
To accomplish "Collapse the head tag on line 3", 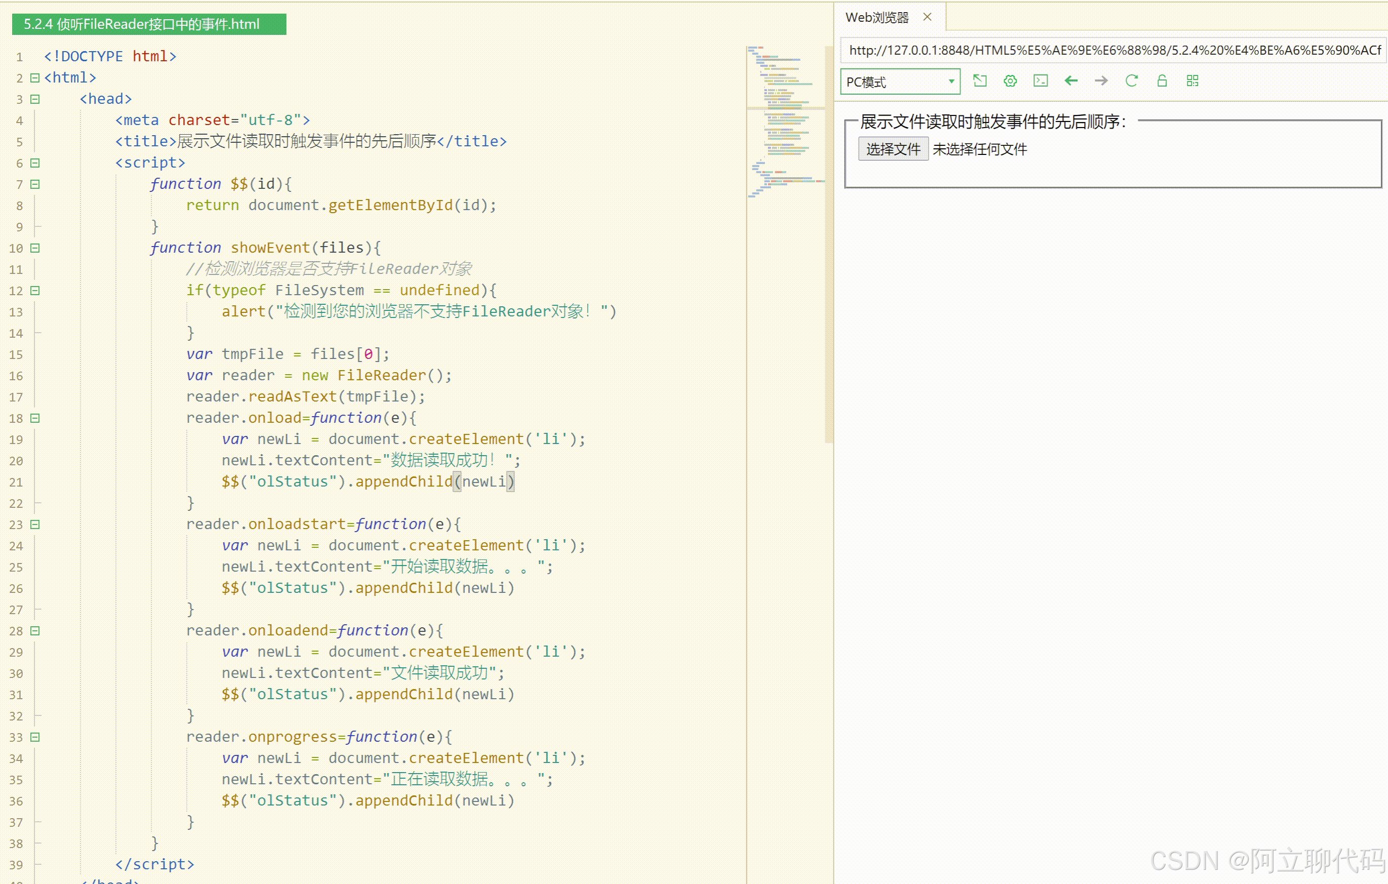I will [35, 99].
